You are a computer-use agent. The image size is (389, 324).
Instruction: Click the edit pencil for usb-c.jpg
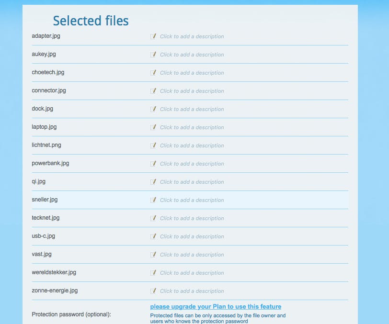click(153, 236)
